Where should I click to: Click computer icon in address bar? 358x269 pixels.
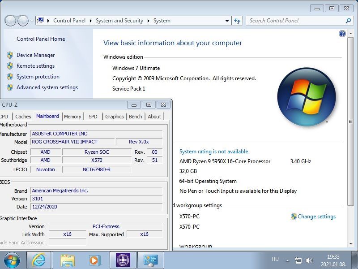pyautogui.click(x=40, y=21)
